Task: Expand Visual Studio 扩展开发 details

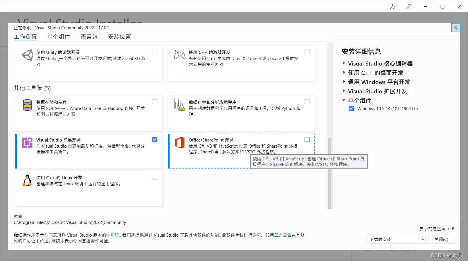Action: pyautogui.click(x=344, y=91)
